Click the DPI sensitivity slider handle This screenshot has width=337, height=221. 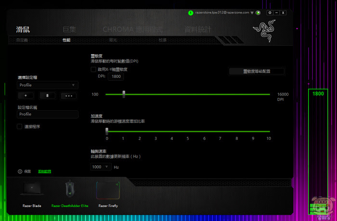(124, 94)
